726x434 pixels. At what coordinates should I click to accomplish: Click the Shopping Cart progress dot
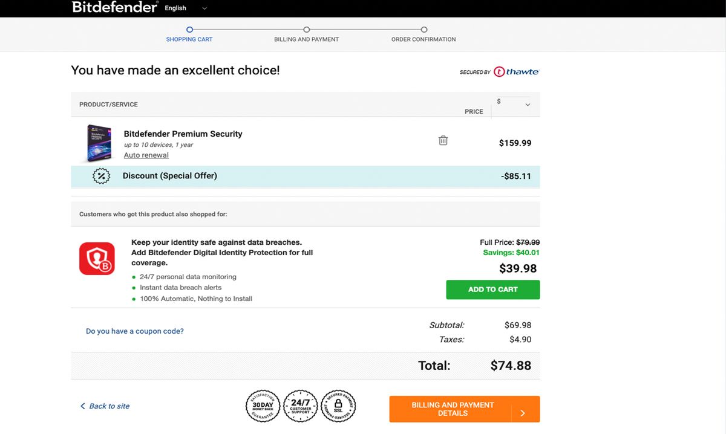[189, 29]
